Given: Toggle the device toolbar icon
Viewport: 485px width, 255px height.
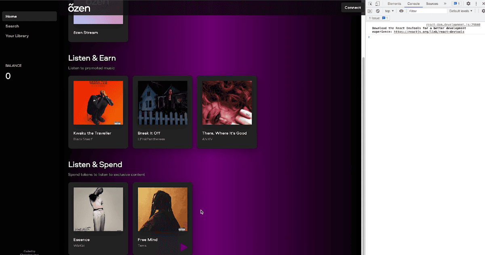Looking at the screenshot, I should [377, 4].
